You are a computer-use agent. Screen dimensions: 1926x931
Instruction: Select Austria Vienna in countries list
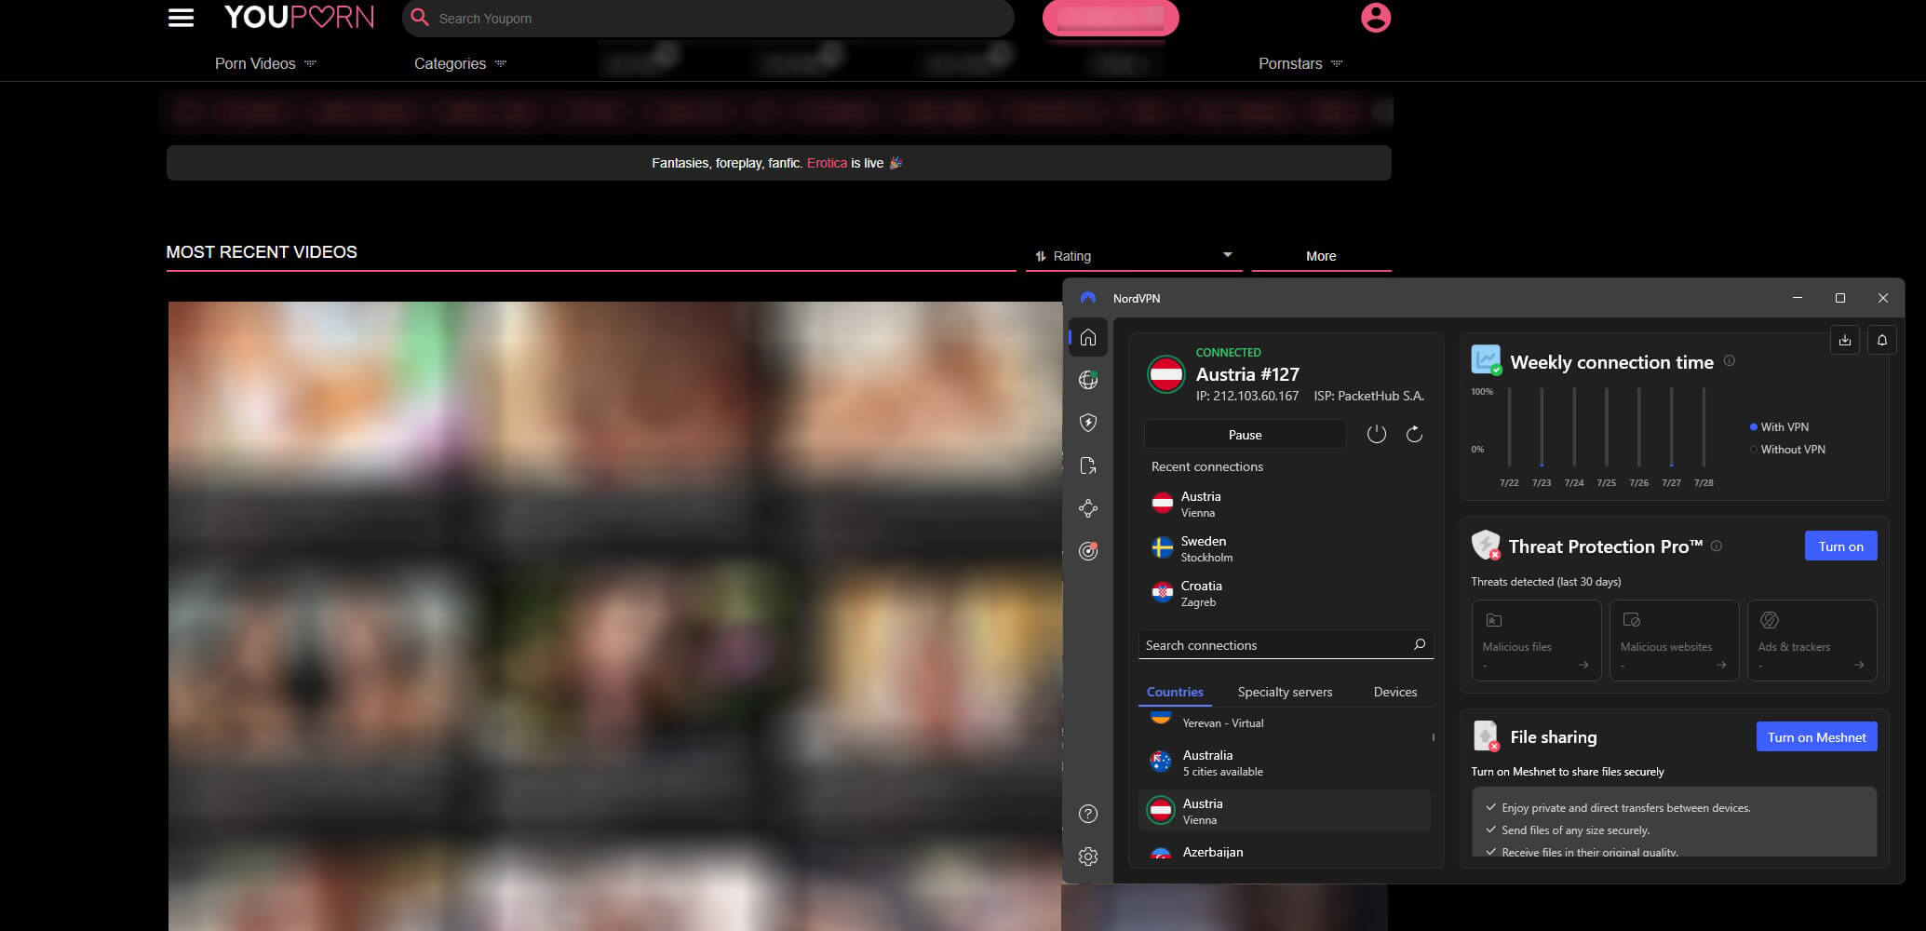[x=1285, y=811]
